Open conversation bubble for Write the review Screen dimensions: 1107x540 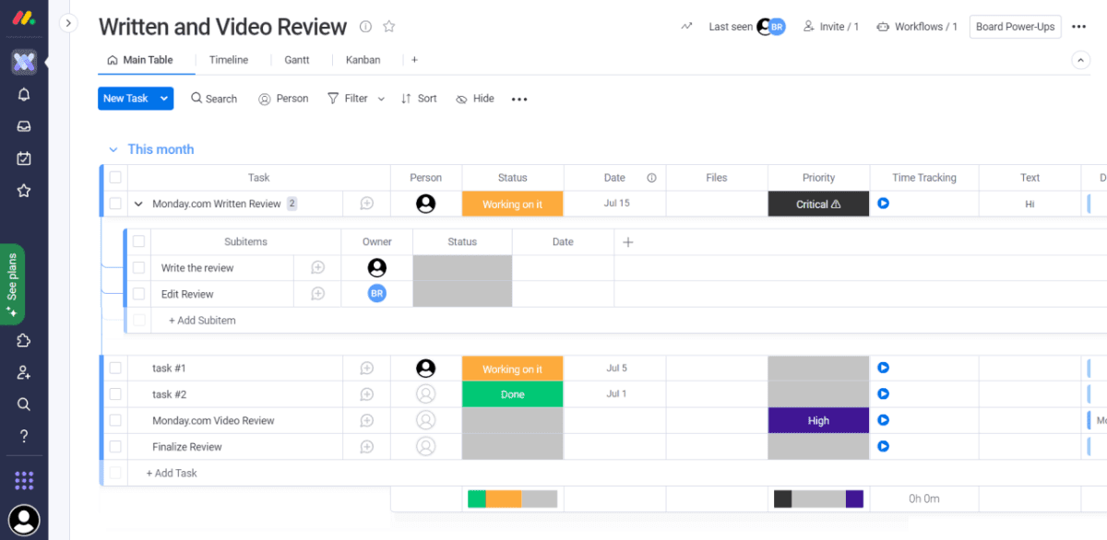(317, 268)
